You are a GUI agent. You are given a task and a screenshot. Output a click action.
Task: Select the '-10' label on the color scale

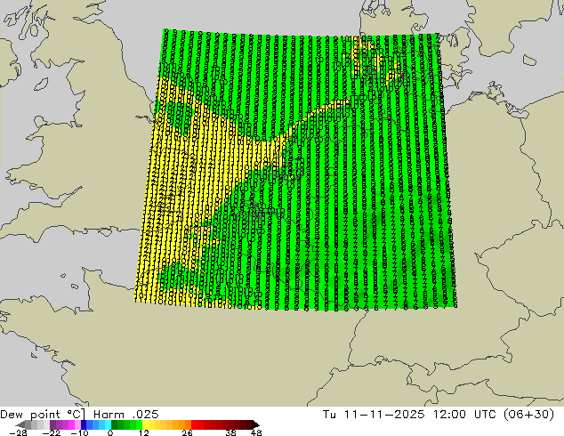79,432
